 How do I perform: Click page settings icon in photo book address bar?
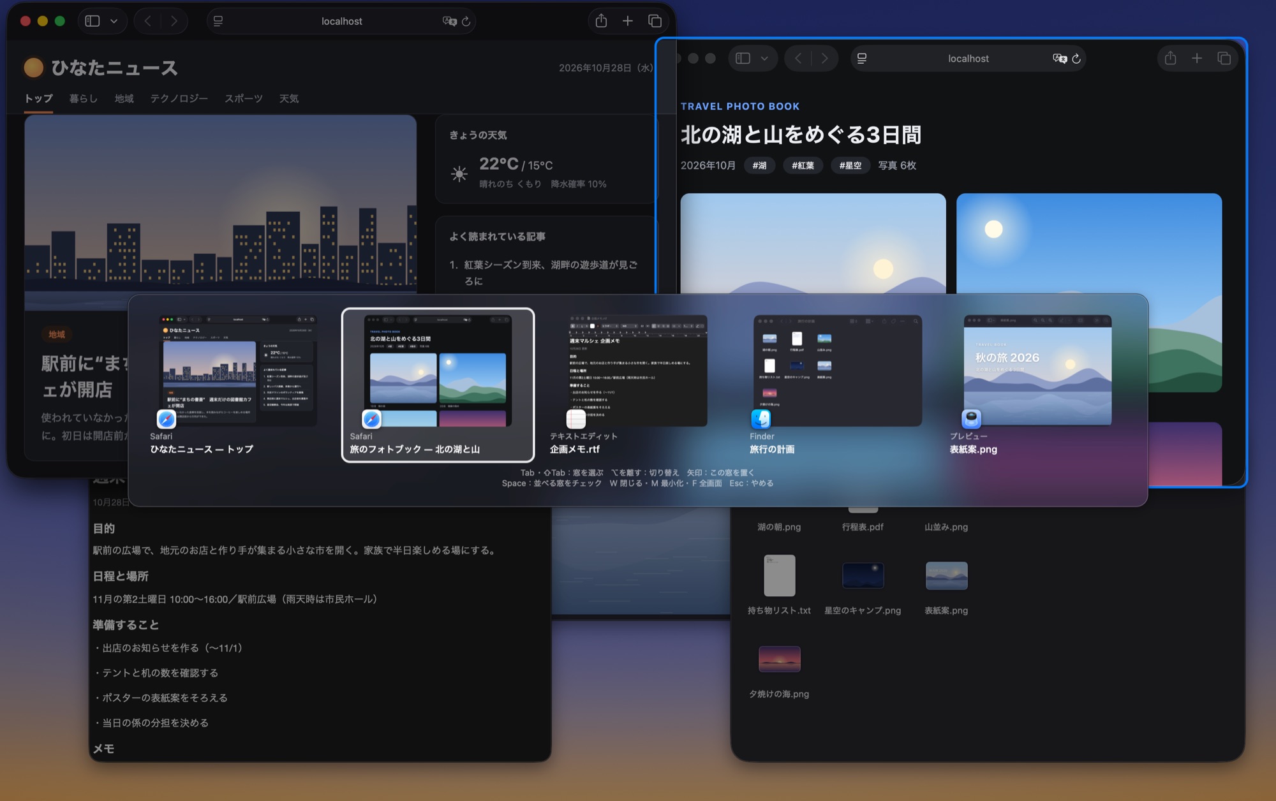pos(862,59)
